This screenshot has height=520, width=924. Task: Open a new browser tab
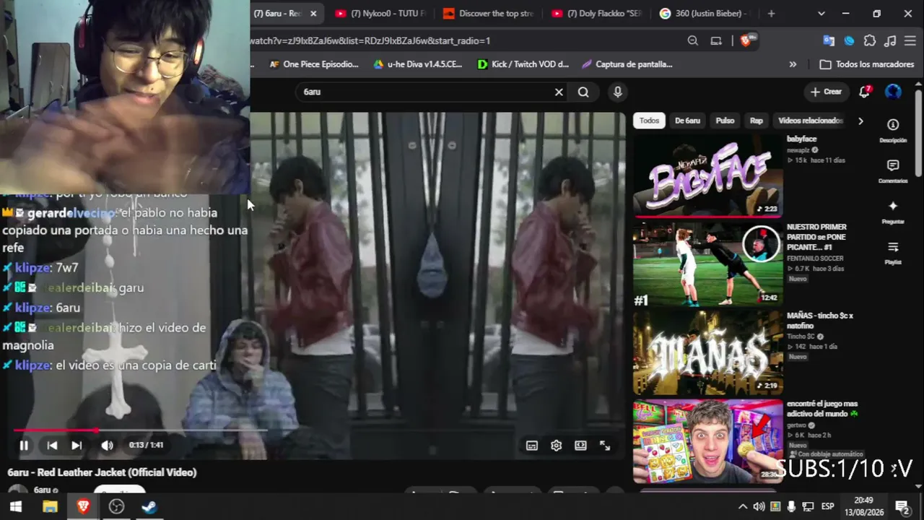click(x=771, y=14)
